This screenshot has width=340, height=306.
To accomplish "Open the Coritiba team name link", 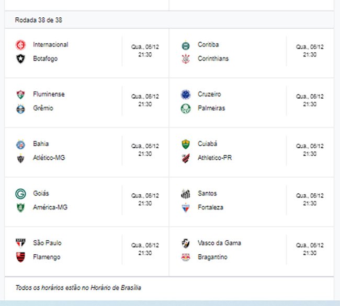I will (x=208, y=44).
